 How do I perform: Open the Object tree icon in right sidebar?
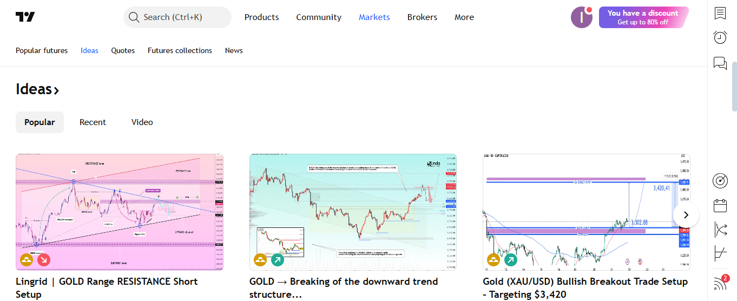pos(720,230)
